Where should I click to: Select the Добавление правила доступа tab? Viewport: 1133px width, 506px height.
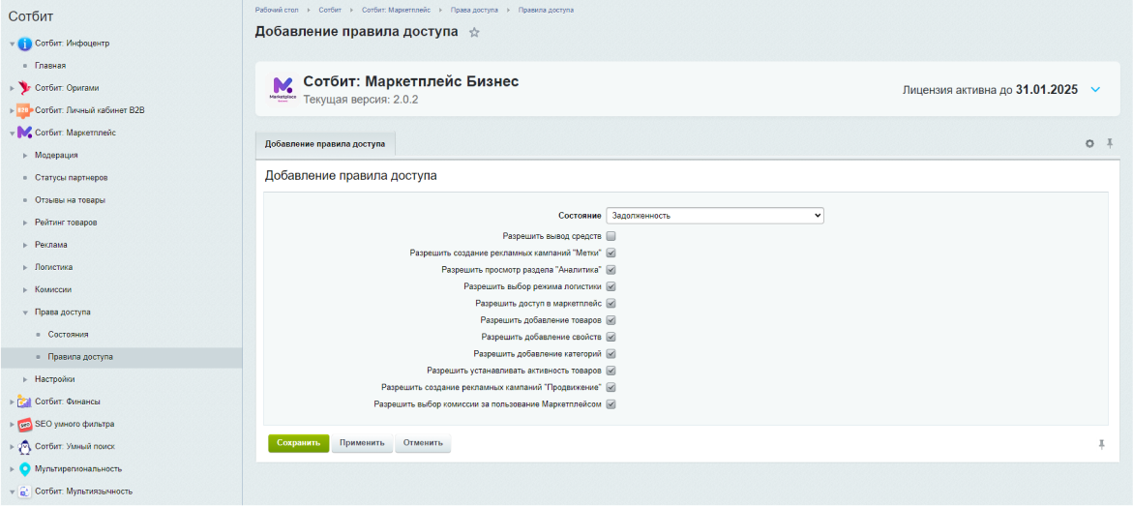click(325, 144)
